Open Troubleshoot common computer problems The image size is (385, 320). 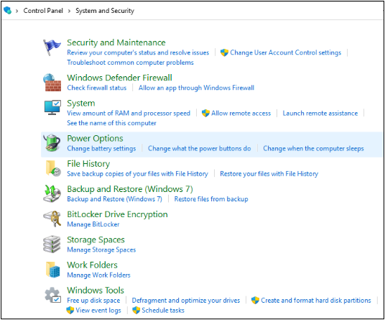(131, 63)
